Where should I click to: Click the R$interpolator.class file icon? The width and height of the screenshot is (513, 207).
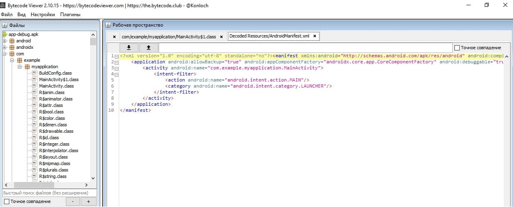point(34,151)
